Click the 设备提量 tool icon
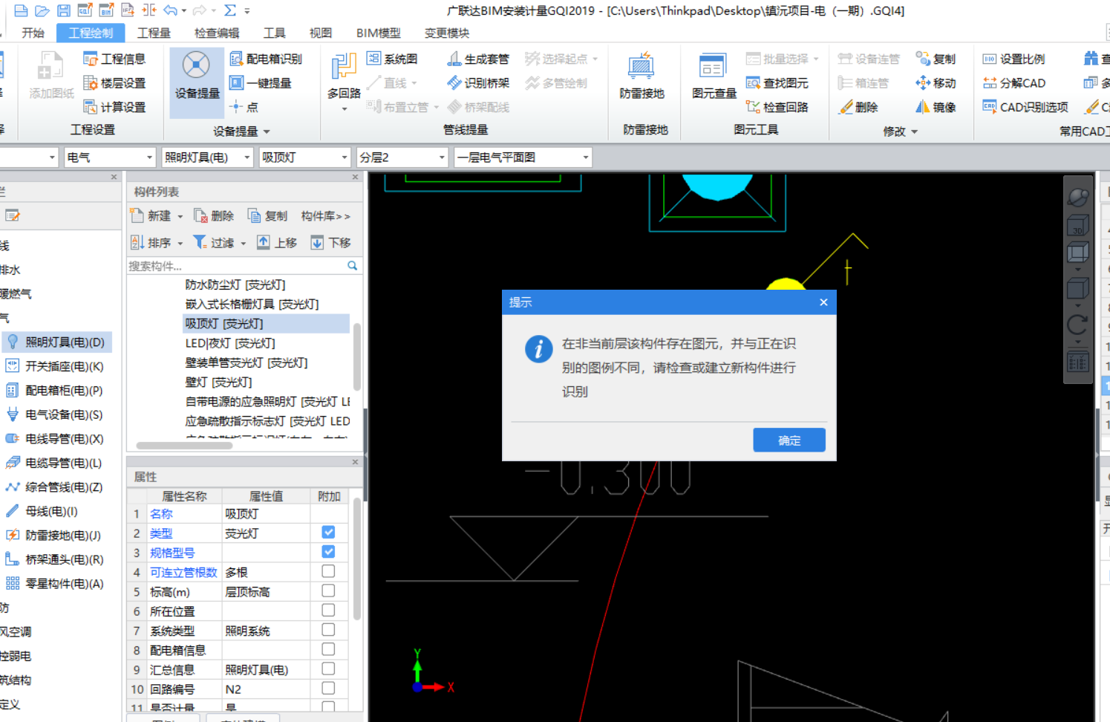The width and height of the screenshot is (1110, 722). point(196,66)
